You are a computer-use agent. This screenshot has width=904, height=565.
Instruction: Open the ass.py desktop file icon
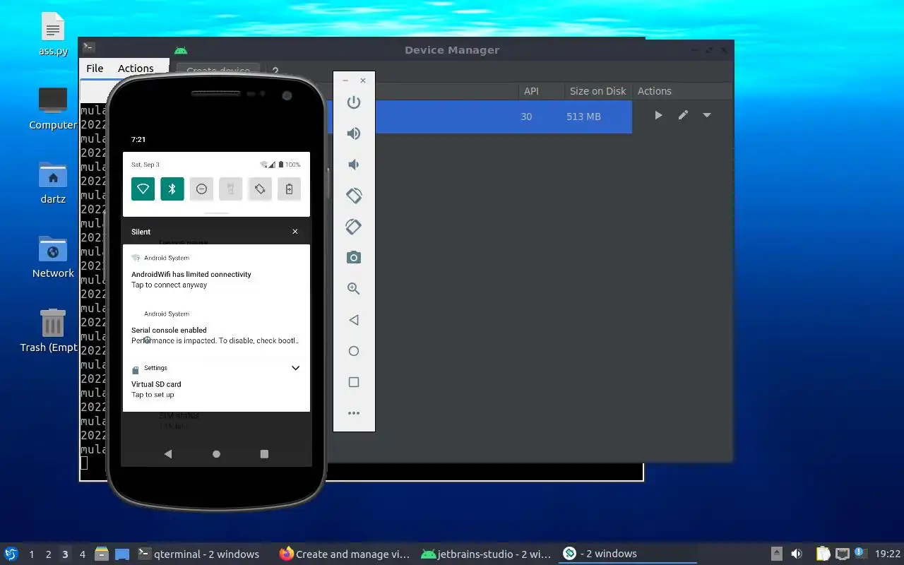[53, 35]
